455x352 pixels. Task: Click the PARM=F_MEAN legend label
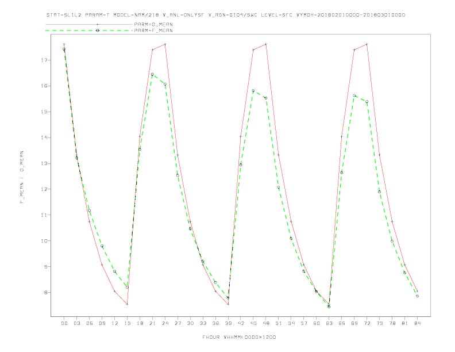153,30
